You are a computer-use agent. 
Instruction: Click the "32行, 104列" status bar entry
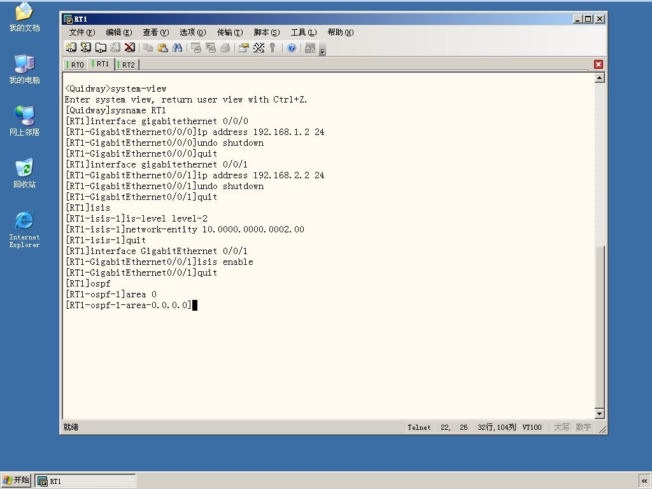point(497,427)
